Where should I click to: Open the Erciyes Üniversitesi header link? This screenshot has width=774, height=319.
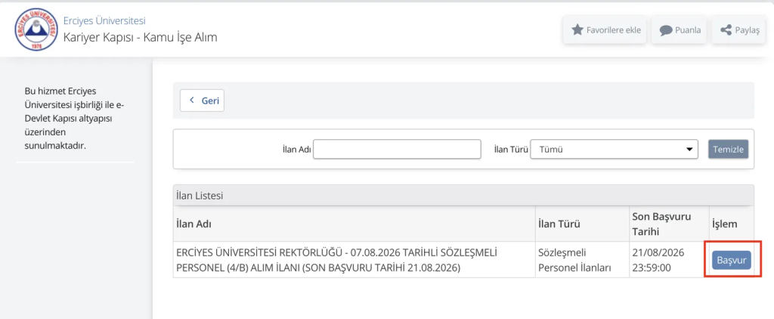coord(104,20)
